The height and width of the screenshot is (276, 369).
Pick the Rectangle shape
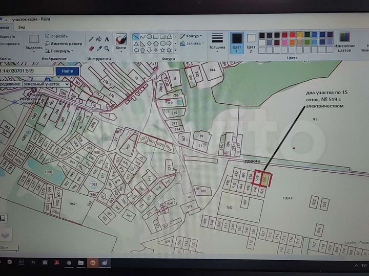tap(156, 37)
